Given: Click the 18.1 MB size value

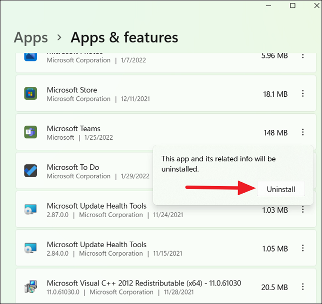Looking at the screenshot, I should (275, 94).
